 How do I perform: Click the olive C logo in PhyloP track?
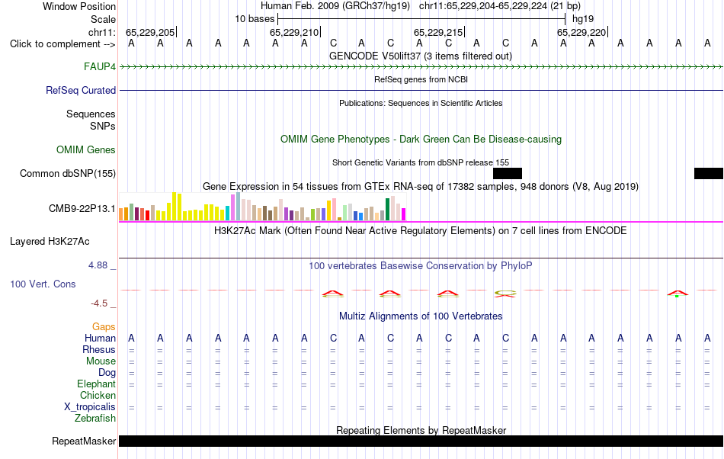[x=505, y=294]
